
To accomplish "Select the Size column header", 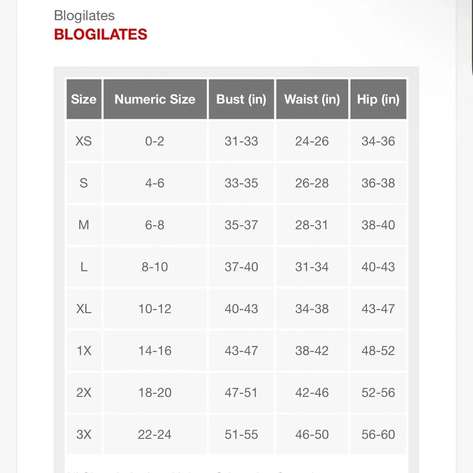I will tap(84, 99).
